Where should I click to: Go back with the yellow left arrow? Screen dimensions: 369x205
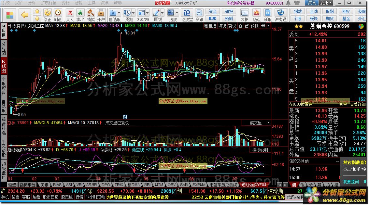[24, 15]
